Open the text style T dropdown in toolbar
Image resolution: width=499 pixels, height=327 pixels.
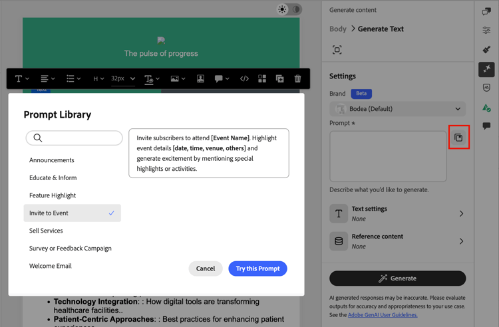coord(22,78)
